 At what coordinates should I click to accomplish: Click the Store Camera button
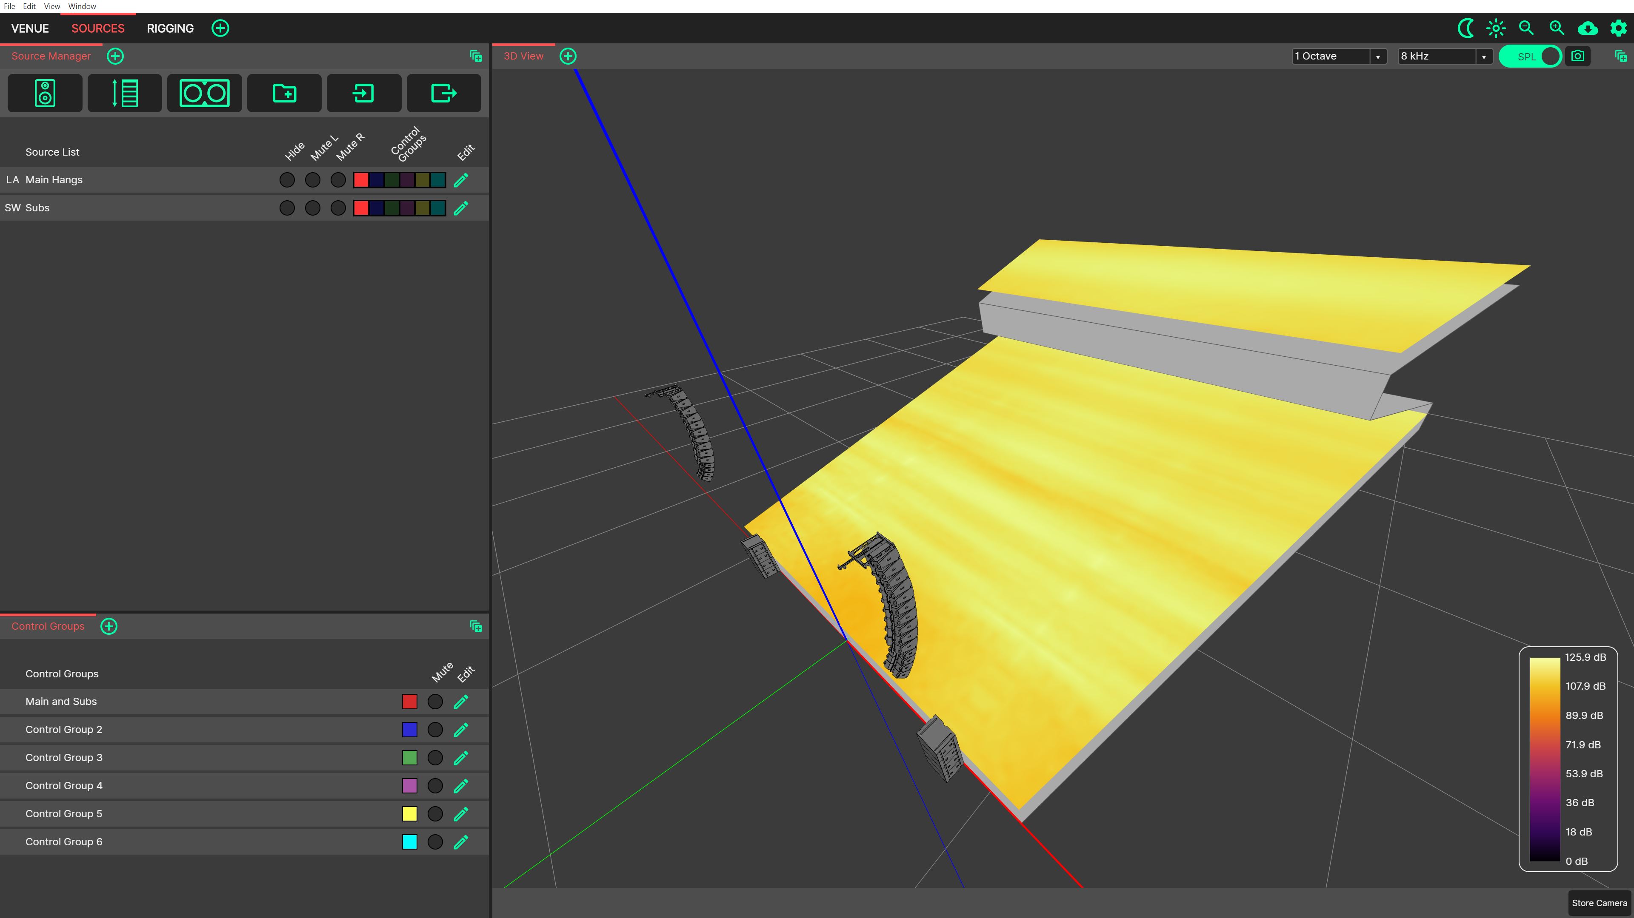(x=1599, y=903)
